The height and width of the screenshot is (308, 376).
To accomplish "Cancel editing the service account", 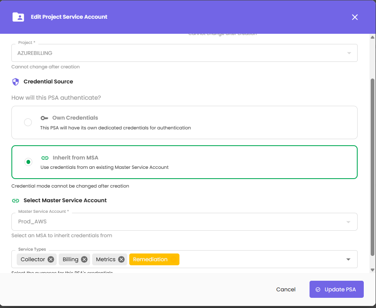I will click(x=285, y=290).
